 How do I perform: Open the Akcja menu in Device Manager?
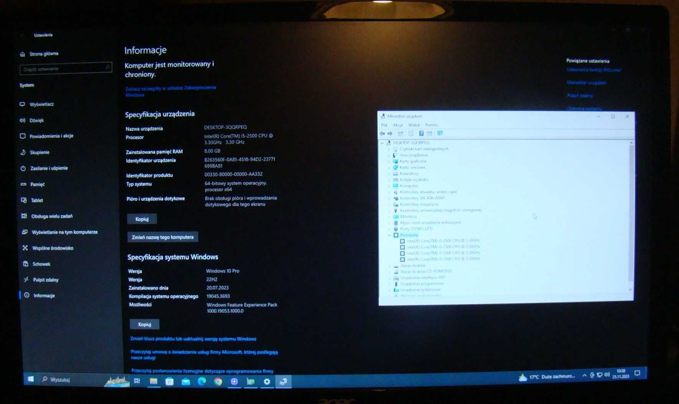[398, 125]
